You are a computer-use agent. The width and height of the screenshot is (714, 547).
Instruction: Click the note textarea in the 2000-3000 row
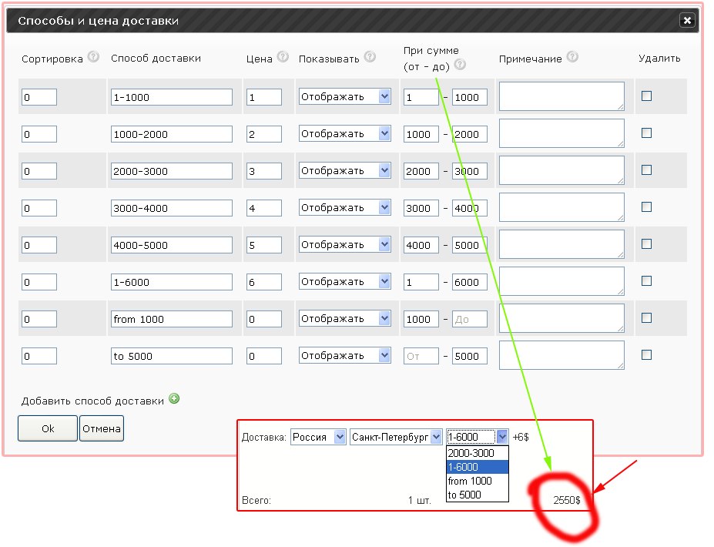(x=561, y=170)
